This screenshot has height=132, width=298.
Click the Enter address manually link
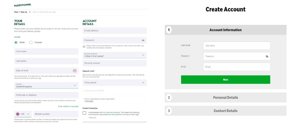[68, 107]
